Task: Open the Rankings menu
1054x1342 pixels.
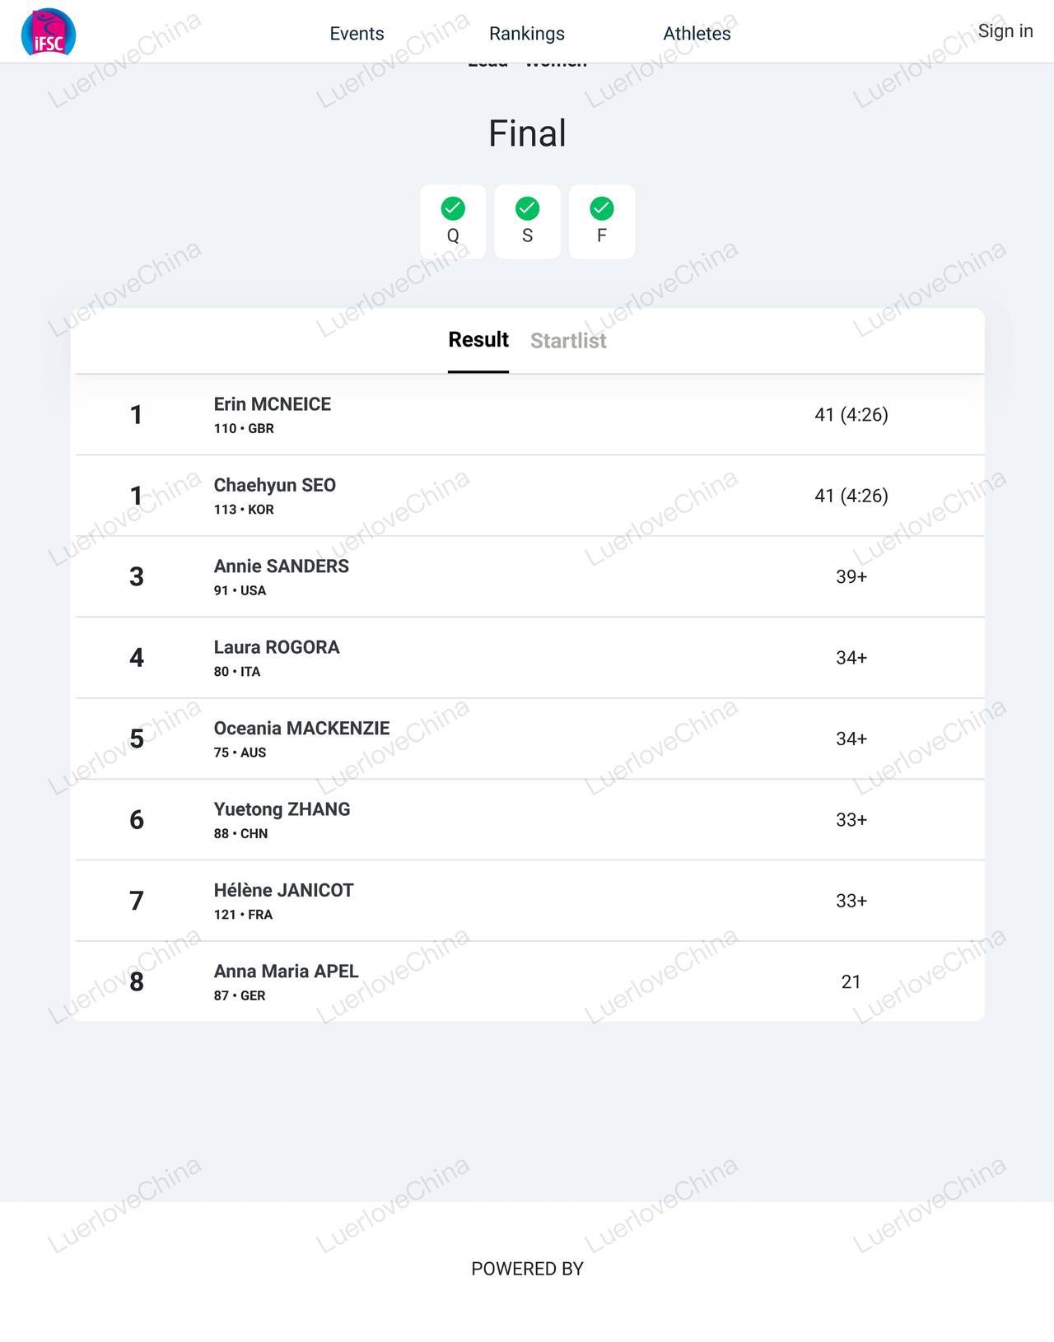Action: tap(527, 34)
